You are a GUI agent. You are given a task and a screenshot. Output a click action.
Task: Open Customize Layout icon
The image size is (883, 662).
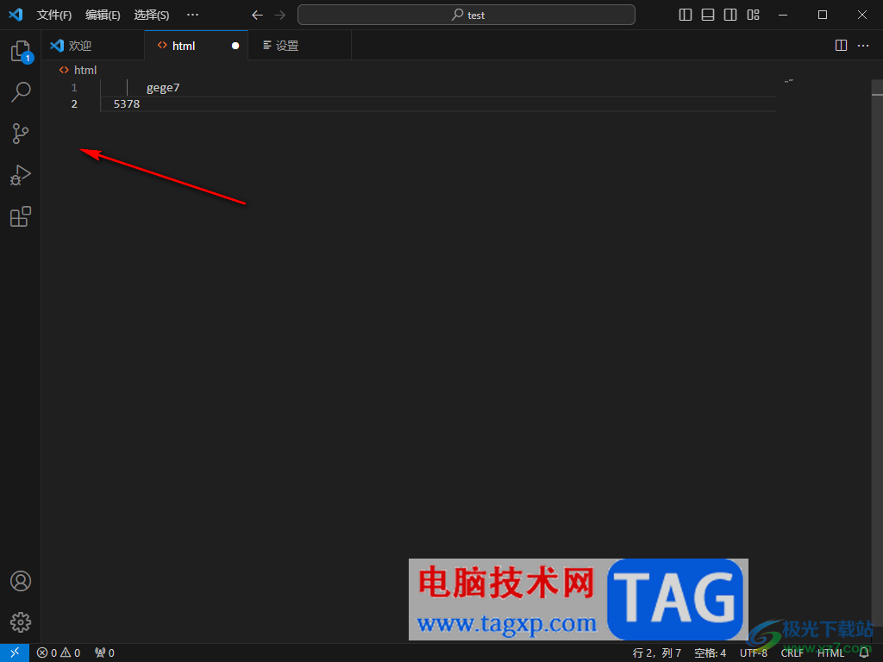(754, 16)
